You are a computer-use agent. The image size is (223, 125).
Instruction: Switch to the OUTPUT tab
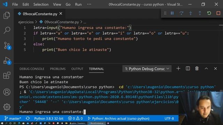pyautogui.click(x=77, y=69)
